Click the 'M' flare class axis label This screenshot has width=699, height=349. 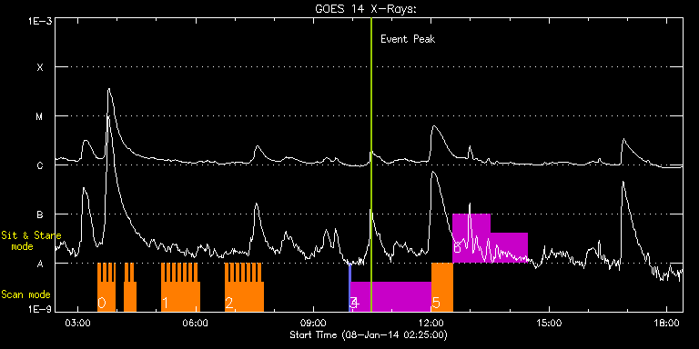coord(40,116)
